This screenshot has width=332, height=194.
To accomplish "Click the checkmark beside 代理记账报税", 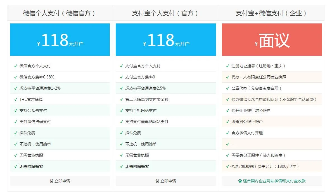I will [x=227, y=167].
